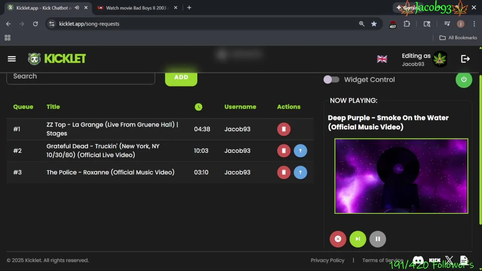Open the Kicklet hamburger menu
Screen dimensions: 482x271
coord(12,59)
